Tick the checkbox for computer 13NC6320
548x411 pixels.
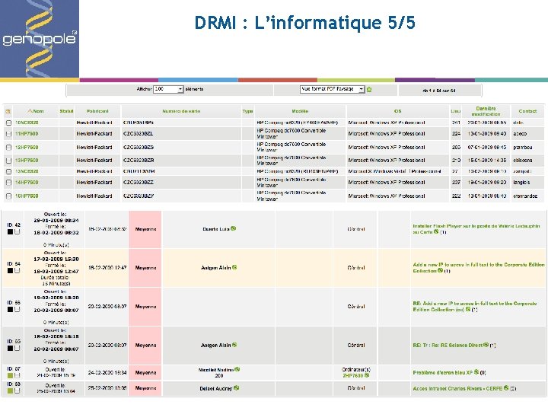tap(8, 171)
